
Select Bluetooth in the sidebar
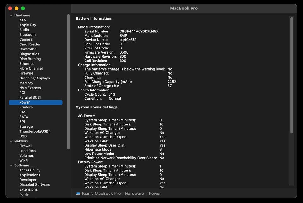coord(27,35)
